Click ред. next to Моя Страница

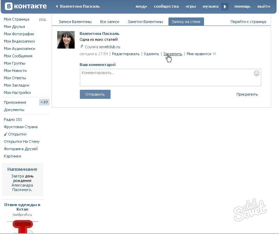43,19
